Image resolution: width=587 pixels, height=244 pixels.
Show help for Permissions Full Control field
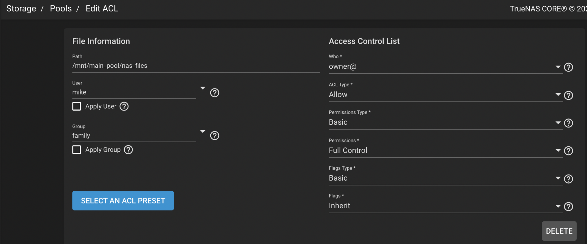(x=568, y=151)
